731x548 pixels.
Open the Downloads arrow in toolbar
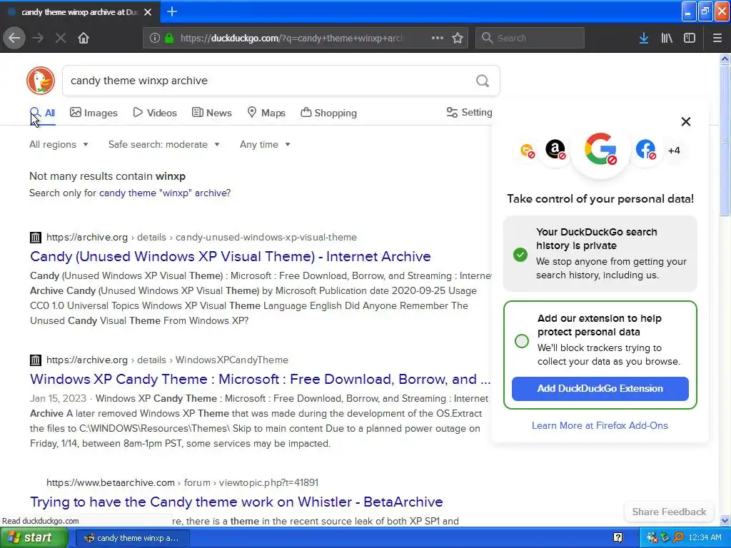coord(644,39)
